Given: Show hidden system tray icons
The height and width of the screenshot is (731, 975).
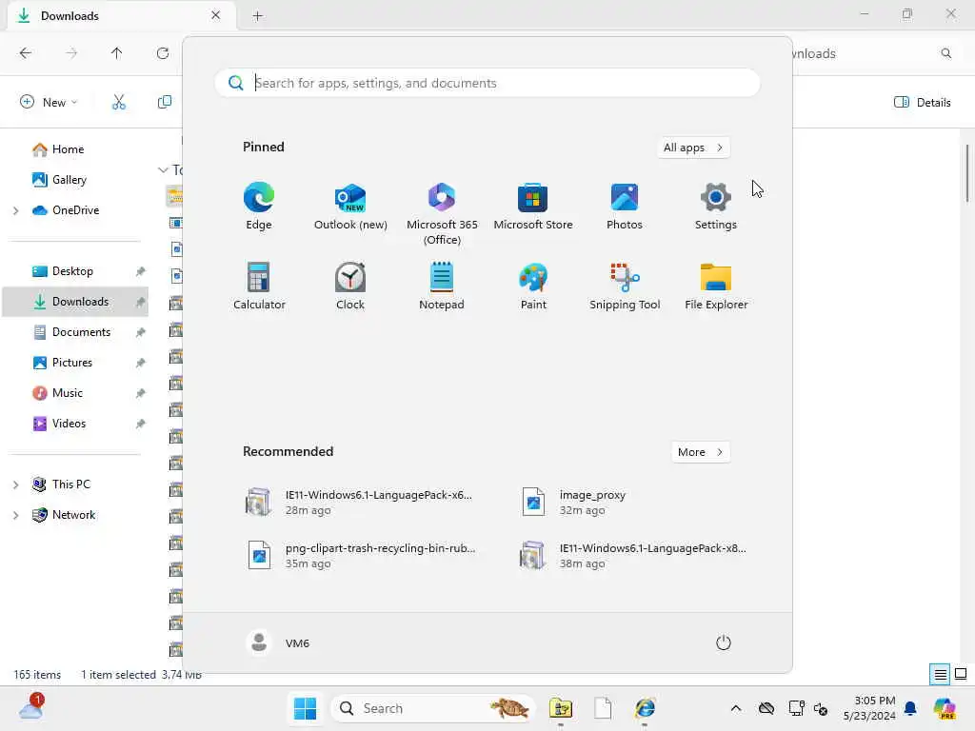Looking at the screenshot, I should pos(736,708).
